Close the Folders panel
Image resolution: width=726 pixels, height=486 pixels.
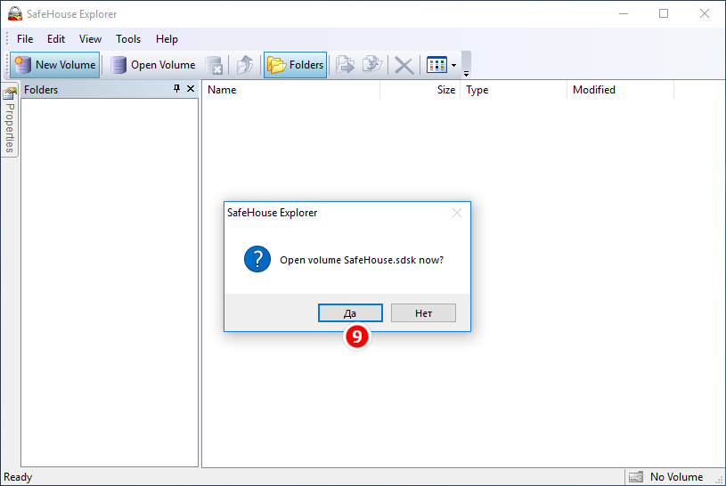coord(191,89)
